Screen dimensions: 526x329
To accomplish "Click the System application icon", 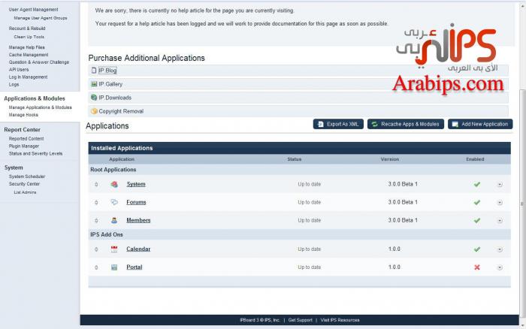I will click(x=114, y=184).
